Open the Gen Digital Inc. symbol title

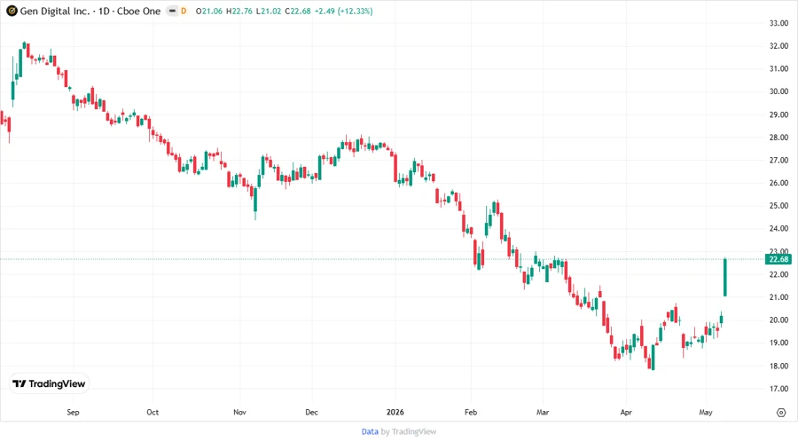coord(90,11)
